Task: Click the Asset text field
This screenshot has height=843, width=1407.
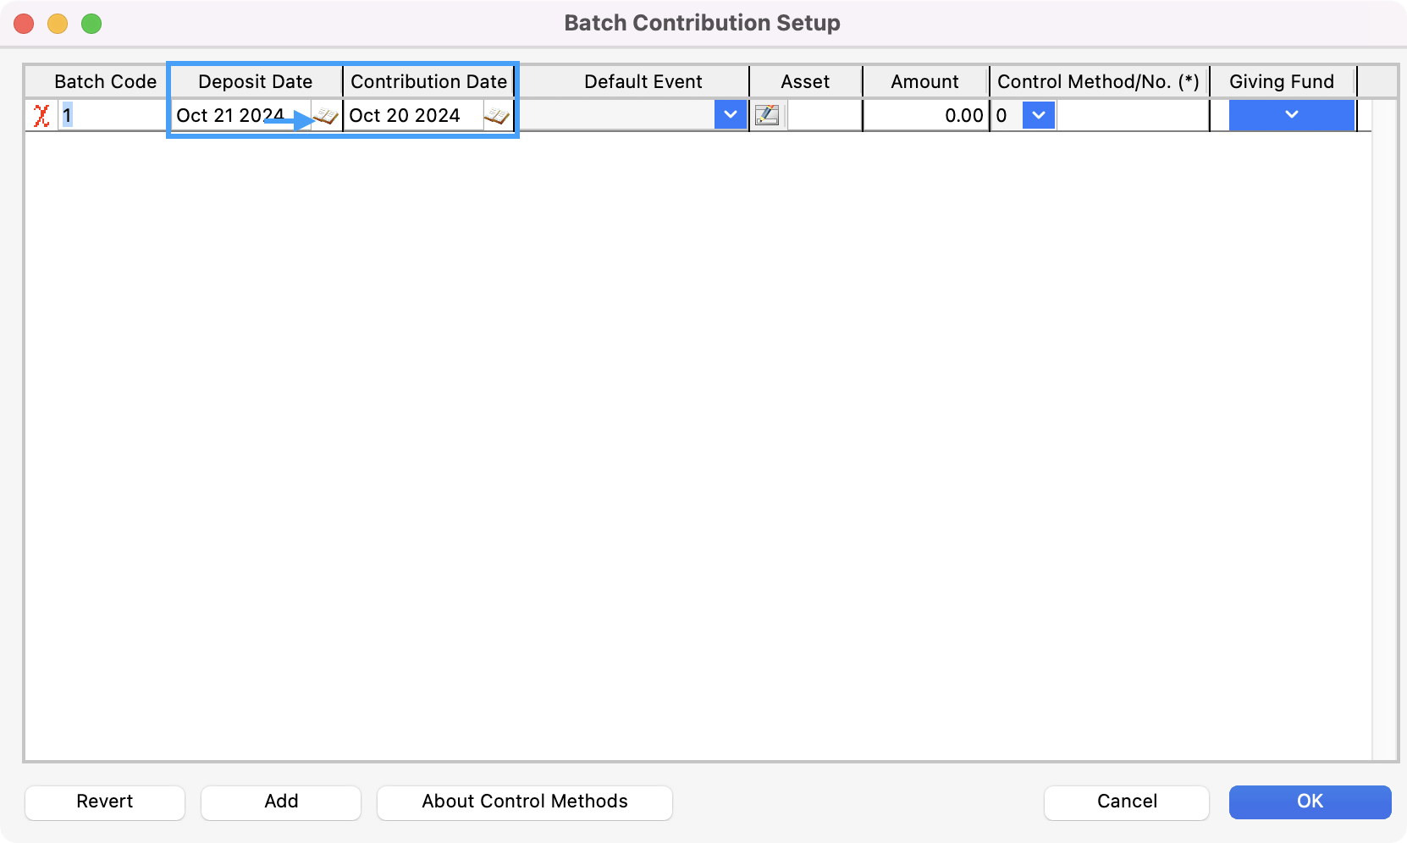Action: (x=824, y=115)
